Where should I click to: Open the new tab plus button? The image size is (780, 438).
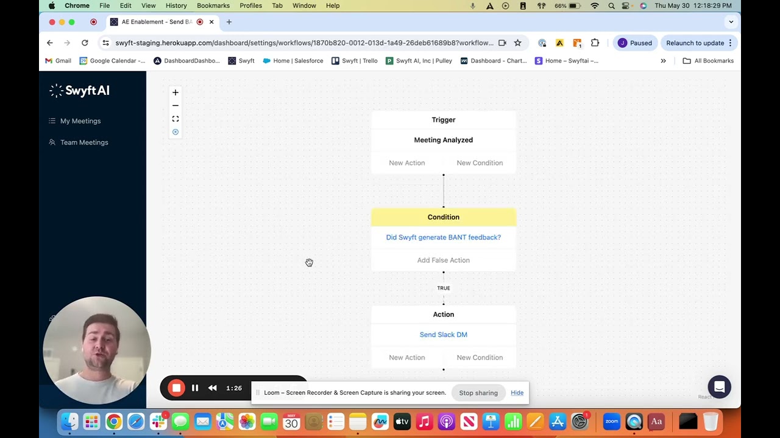point(229,22)
